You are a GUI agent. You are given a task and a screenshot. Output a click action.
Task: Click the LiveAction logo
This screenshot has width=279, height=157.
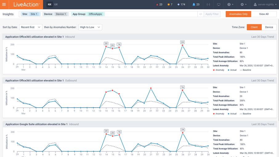[26, 4]
